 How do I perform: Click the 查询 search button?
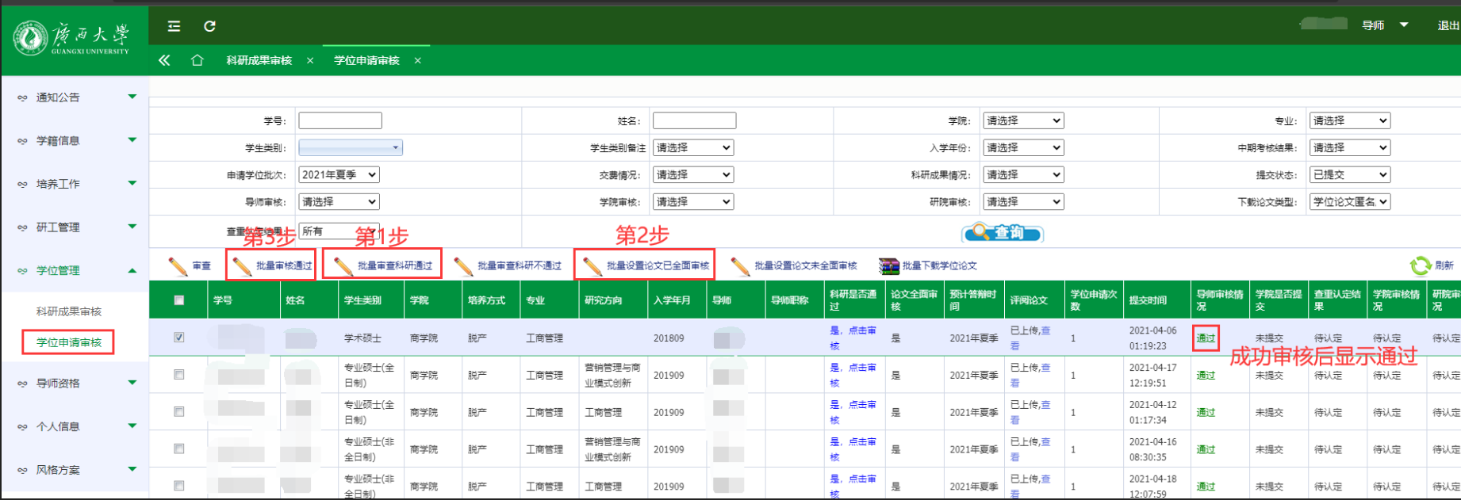[1003, 233]
